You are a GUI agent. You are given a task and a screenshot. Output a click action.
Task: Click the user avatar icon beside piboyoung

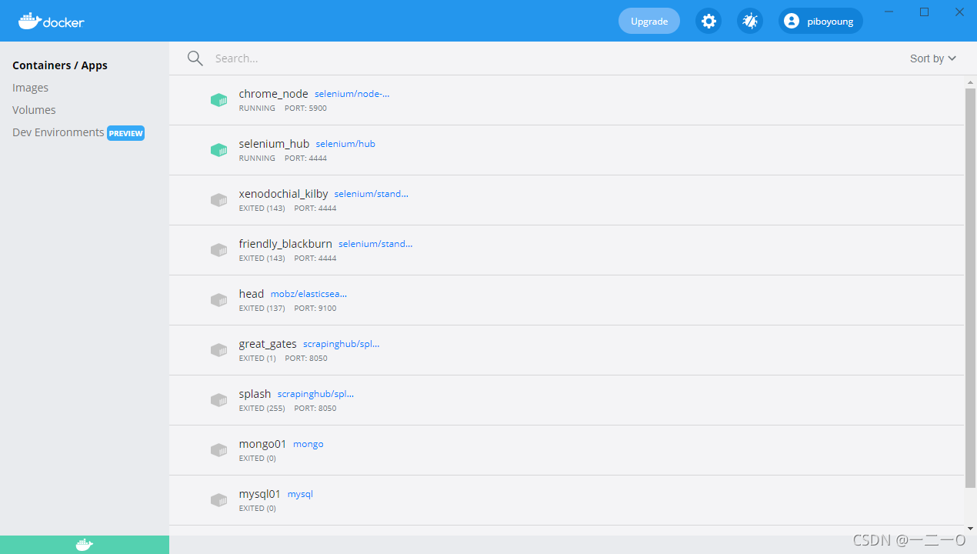coord(792,22)
